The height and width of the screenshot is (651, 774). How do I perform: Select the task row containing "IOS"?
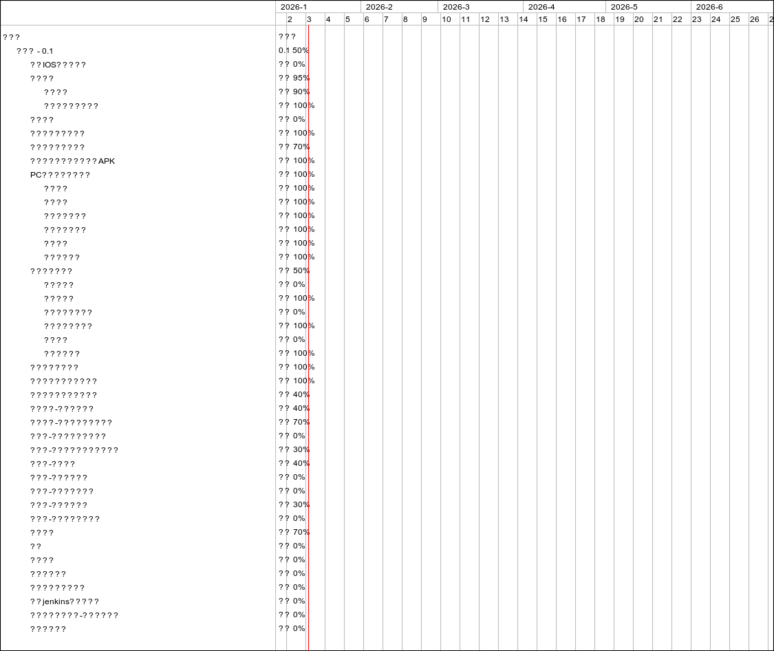click(x=58, y=65)
